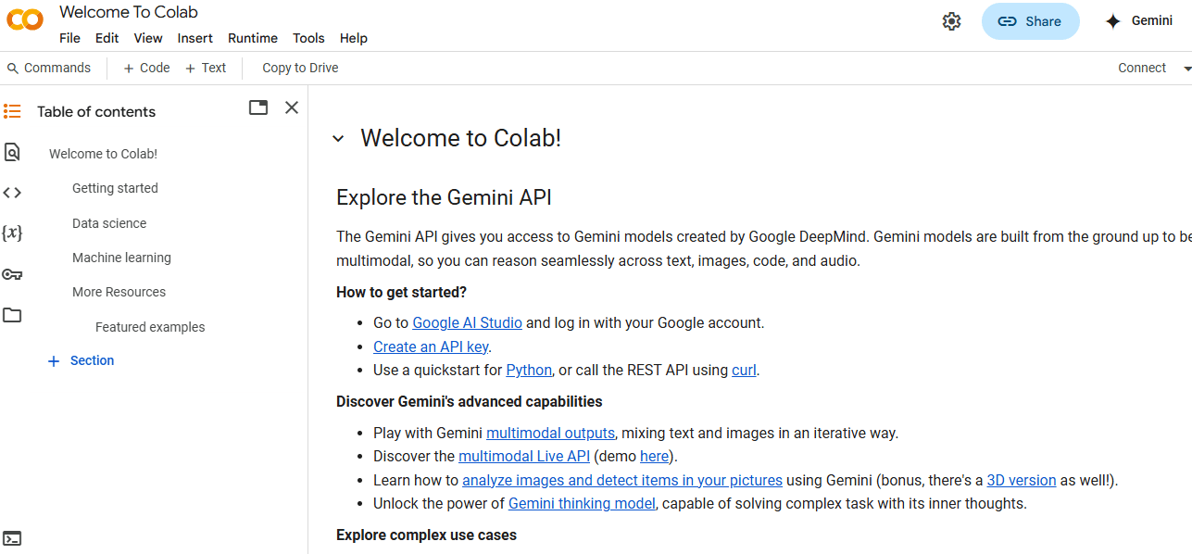Open the Gemini thinking model link
1192x554 pixels.
(x=582, y=504)
